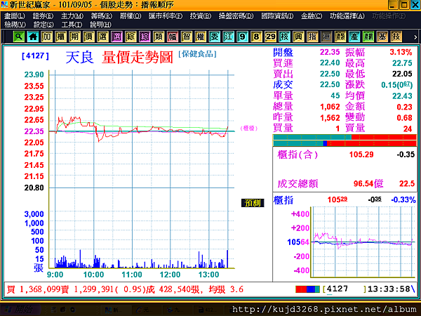The image size is (421, 316).
Task: Click the 櫃指(含) value 105.29
Action: (361, 154)
